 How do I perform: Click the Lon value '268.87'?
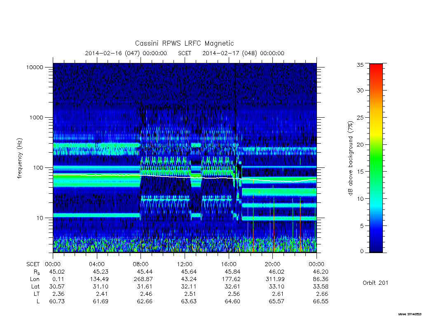click(143, 279)
